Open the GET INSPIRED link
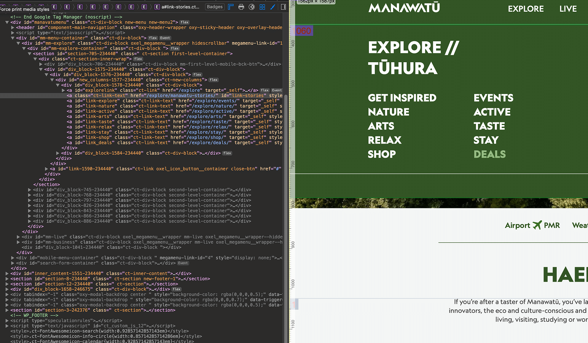 pos(402,98)
